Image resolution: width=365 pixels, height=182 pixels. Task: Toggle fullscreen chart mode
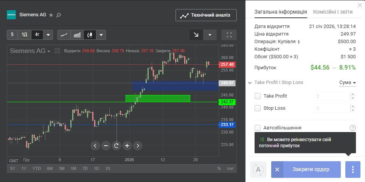229,35
